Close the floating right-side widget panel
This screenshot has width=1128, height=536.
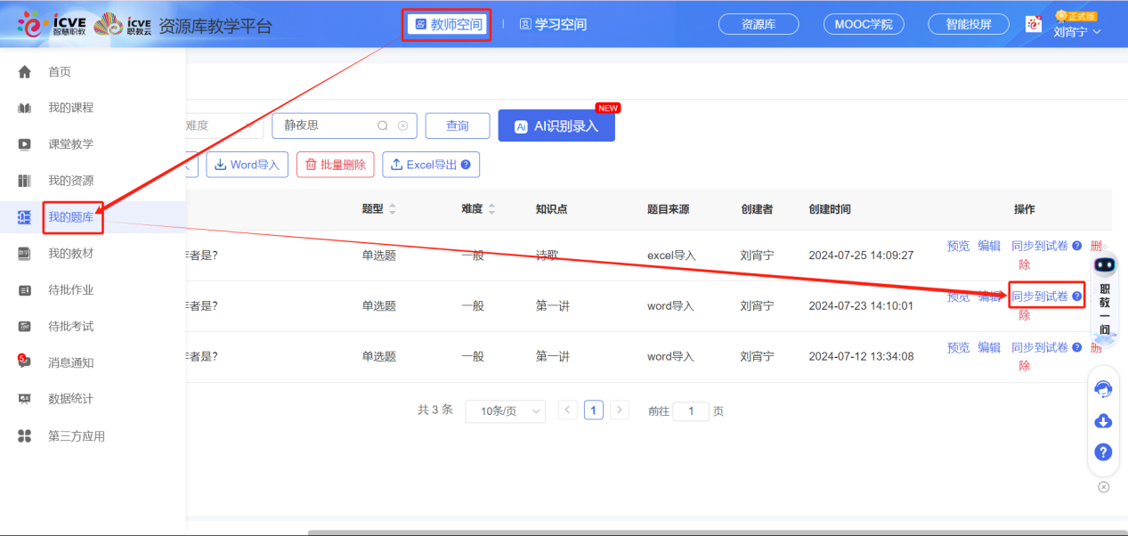click(1104, 487)
